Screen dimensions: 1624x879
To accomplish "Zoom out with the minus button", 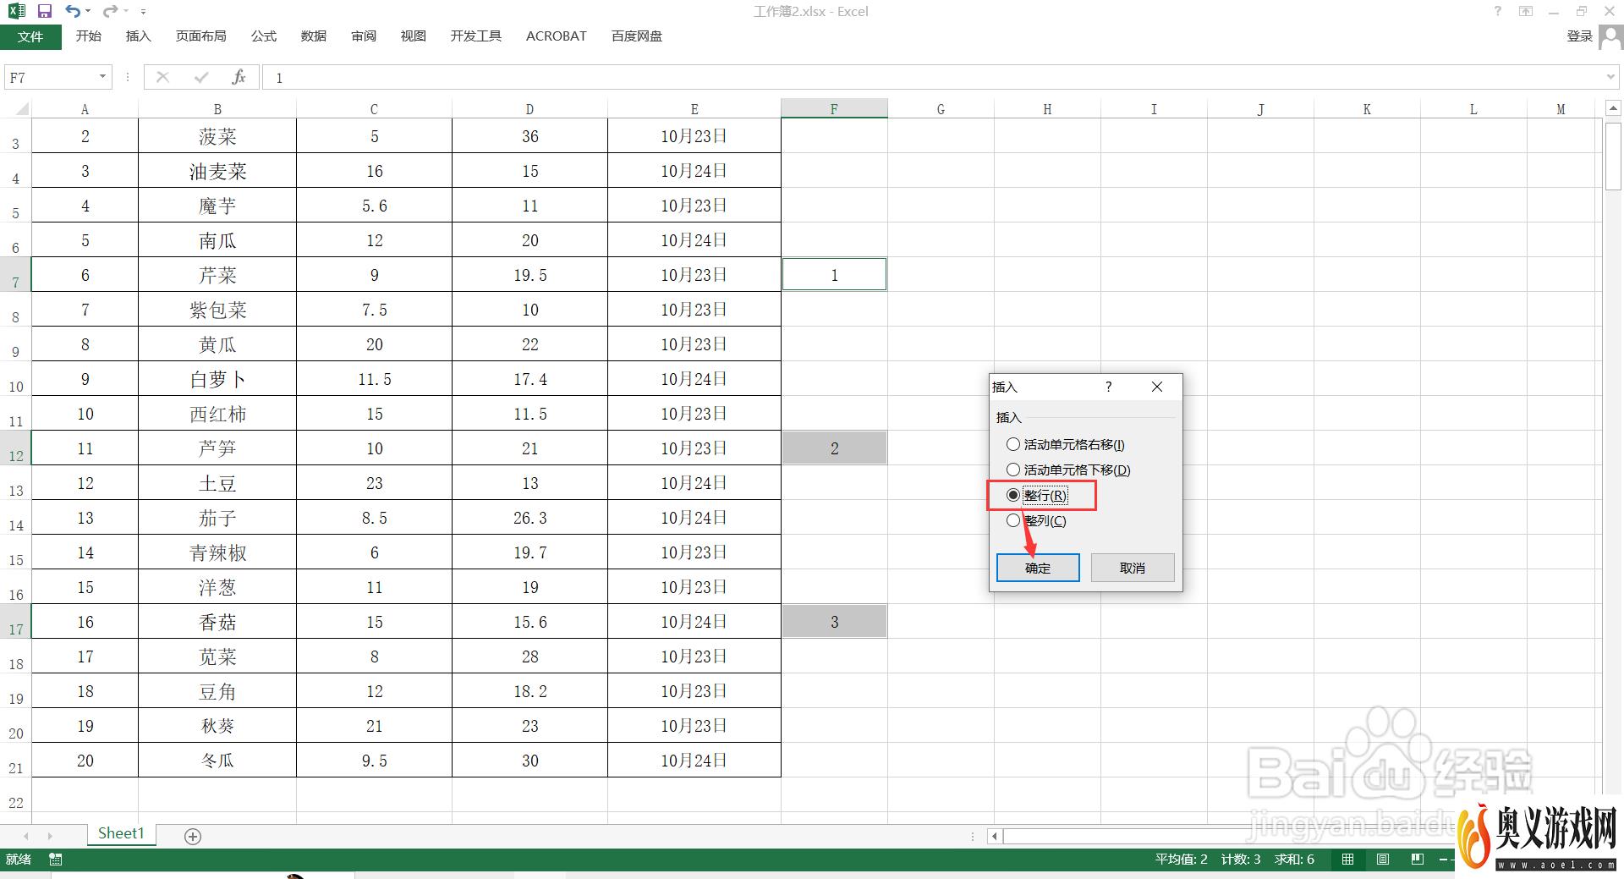I will [x=1442, y=860].
